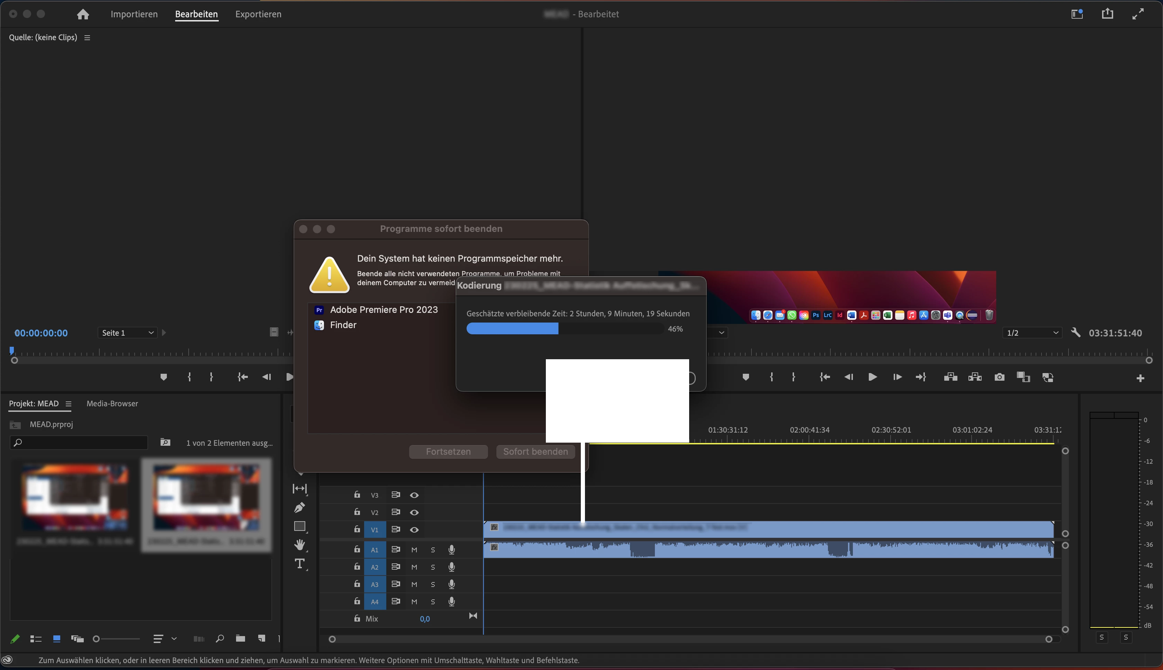The image size is (1163, 670).
Task: Click the Sofort beenden button
Action: click(535, 451)
